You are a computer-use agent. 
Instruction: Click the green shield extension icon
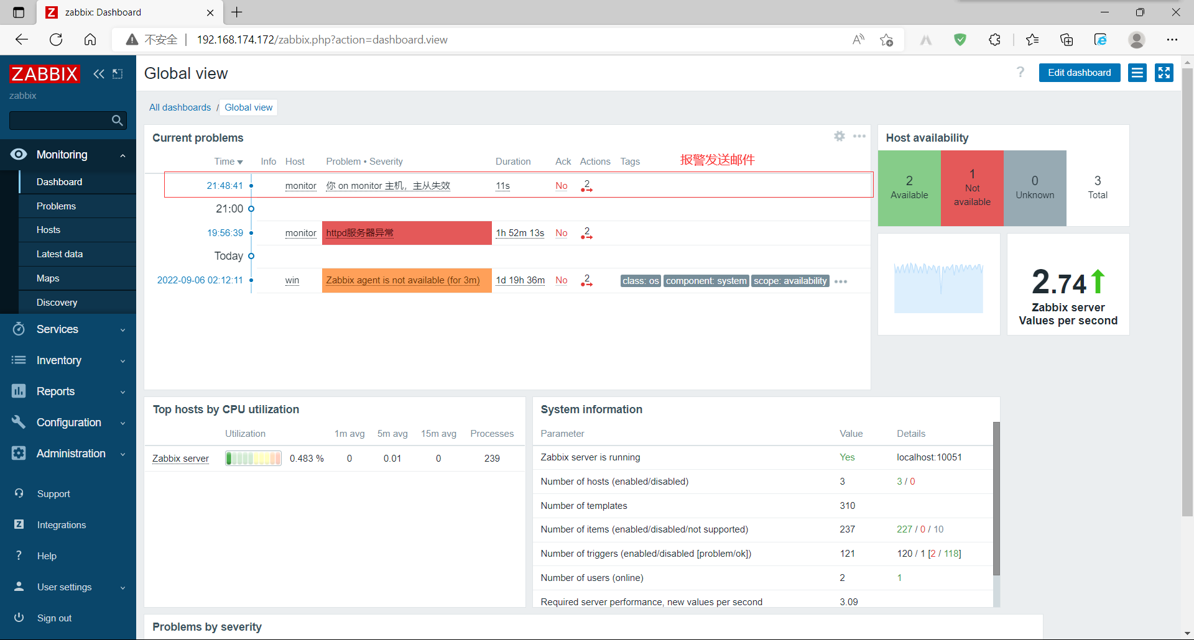click(960, 40)
